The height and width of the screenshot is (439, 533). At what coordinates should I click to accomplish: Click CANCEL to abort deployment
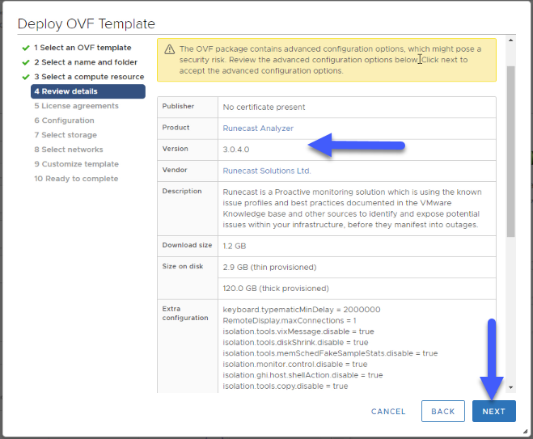point(388,412)
